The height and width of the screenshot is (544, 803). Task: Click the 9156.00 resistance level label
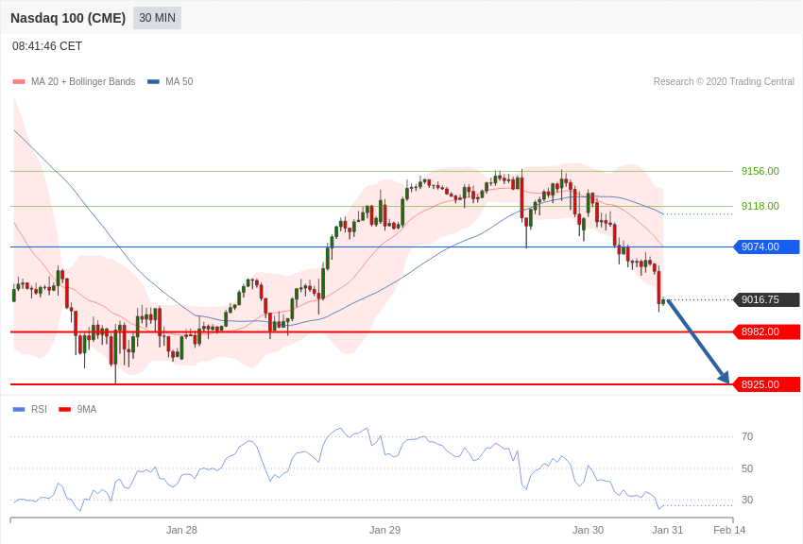pyautogui.click(x=760, y=171)
